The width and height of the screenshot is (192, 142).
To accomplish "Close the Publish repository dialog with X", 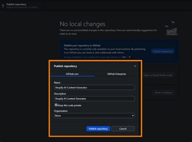I will point(135,66).
